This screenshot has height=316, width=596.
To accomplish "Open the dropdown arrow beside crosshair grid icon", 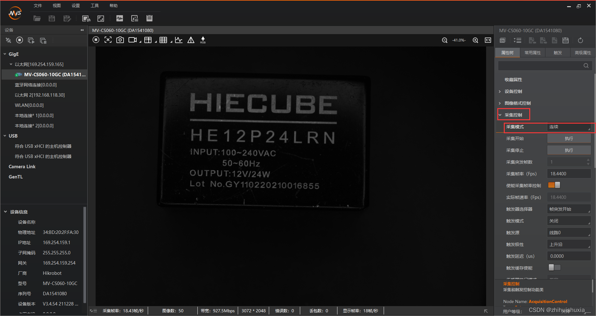I will click(x=156, y=42).
